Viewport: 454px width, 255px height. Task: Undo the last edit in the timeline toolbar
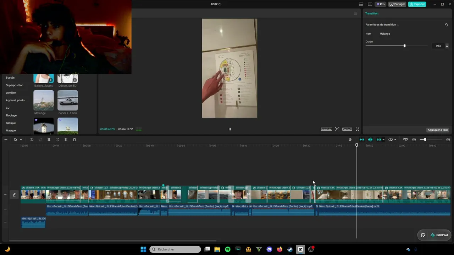click(32, 140)
